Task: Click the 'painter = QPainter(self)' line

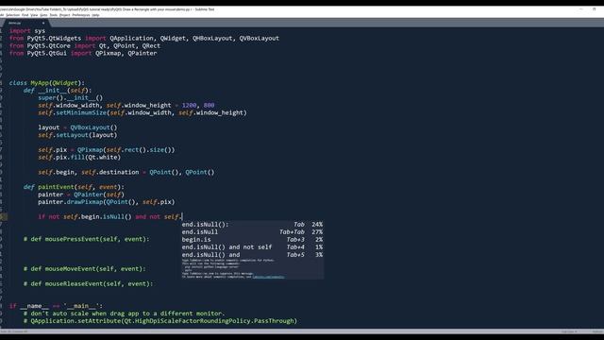Action: pos(81,195)
